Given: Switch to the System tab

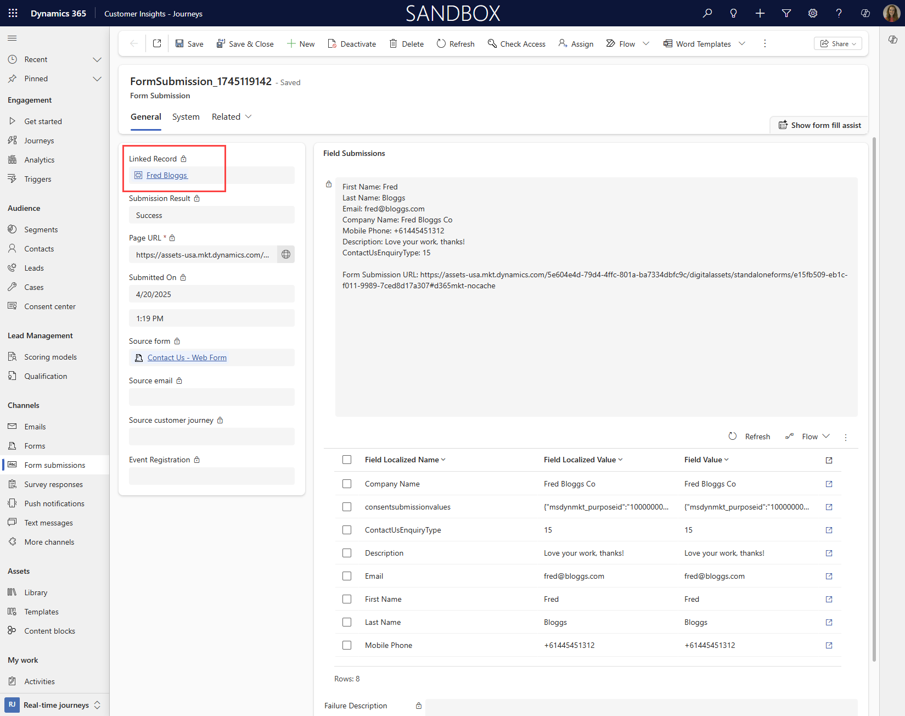Looking at the screenshot, I should 186,117.
